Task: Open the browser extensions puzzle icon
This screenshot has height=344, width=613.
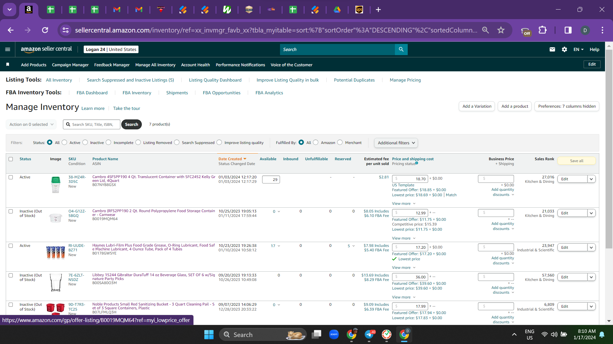Action: [542, 30]
